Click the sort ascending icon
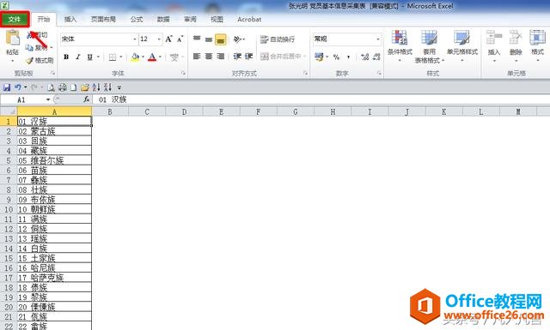 coord(96,87)
